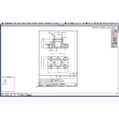This screenshot has height=119, width=119.
Task: Open the Symbol menu
Action: 35,23
